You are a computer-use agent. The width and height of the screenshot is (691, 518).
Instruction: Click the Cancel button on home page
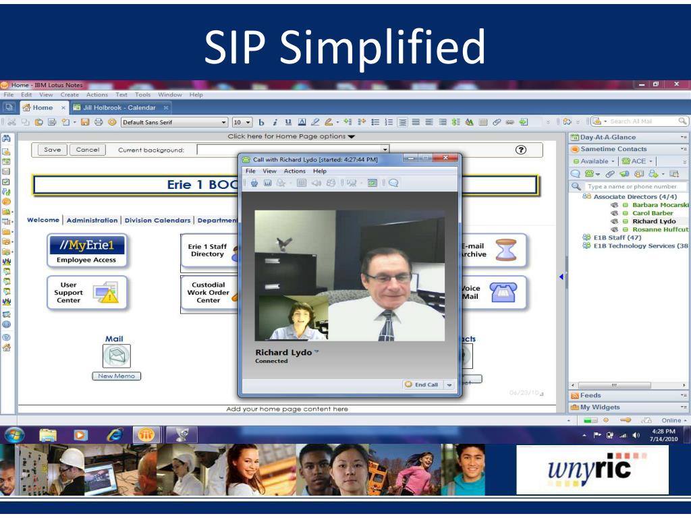click(x=88, y=150)
